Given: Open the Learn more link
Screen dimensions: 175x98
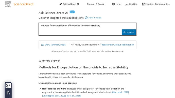Looking at the screenshot, I should click(118, 51).
